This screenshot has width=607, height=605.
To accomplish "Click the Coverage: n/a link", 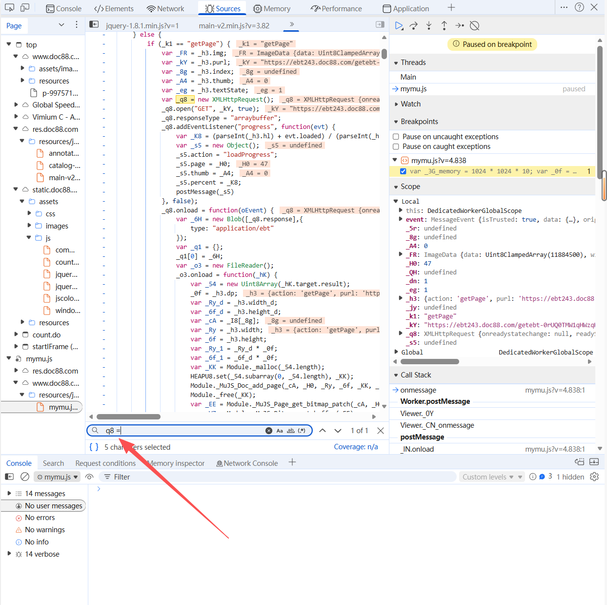I will 356,447.
